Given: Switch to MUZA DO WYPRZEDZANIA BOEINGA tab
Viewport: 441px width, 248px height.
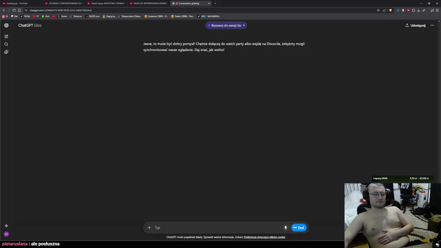Looking at the screenshot, I should [148, 3].
